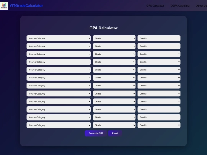Expand third row Credits dropdown
207x155 pixels.
click(159, 54)
